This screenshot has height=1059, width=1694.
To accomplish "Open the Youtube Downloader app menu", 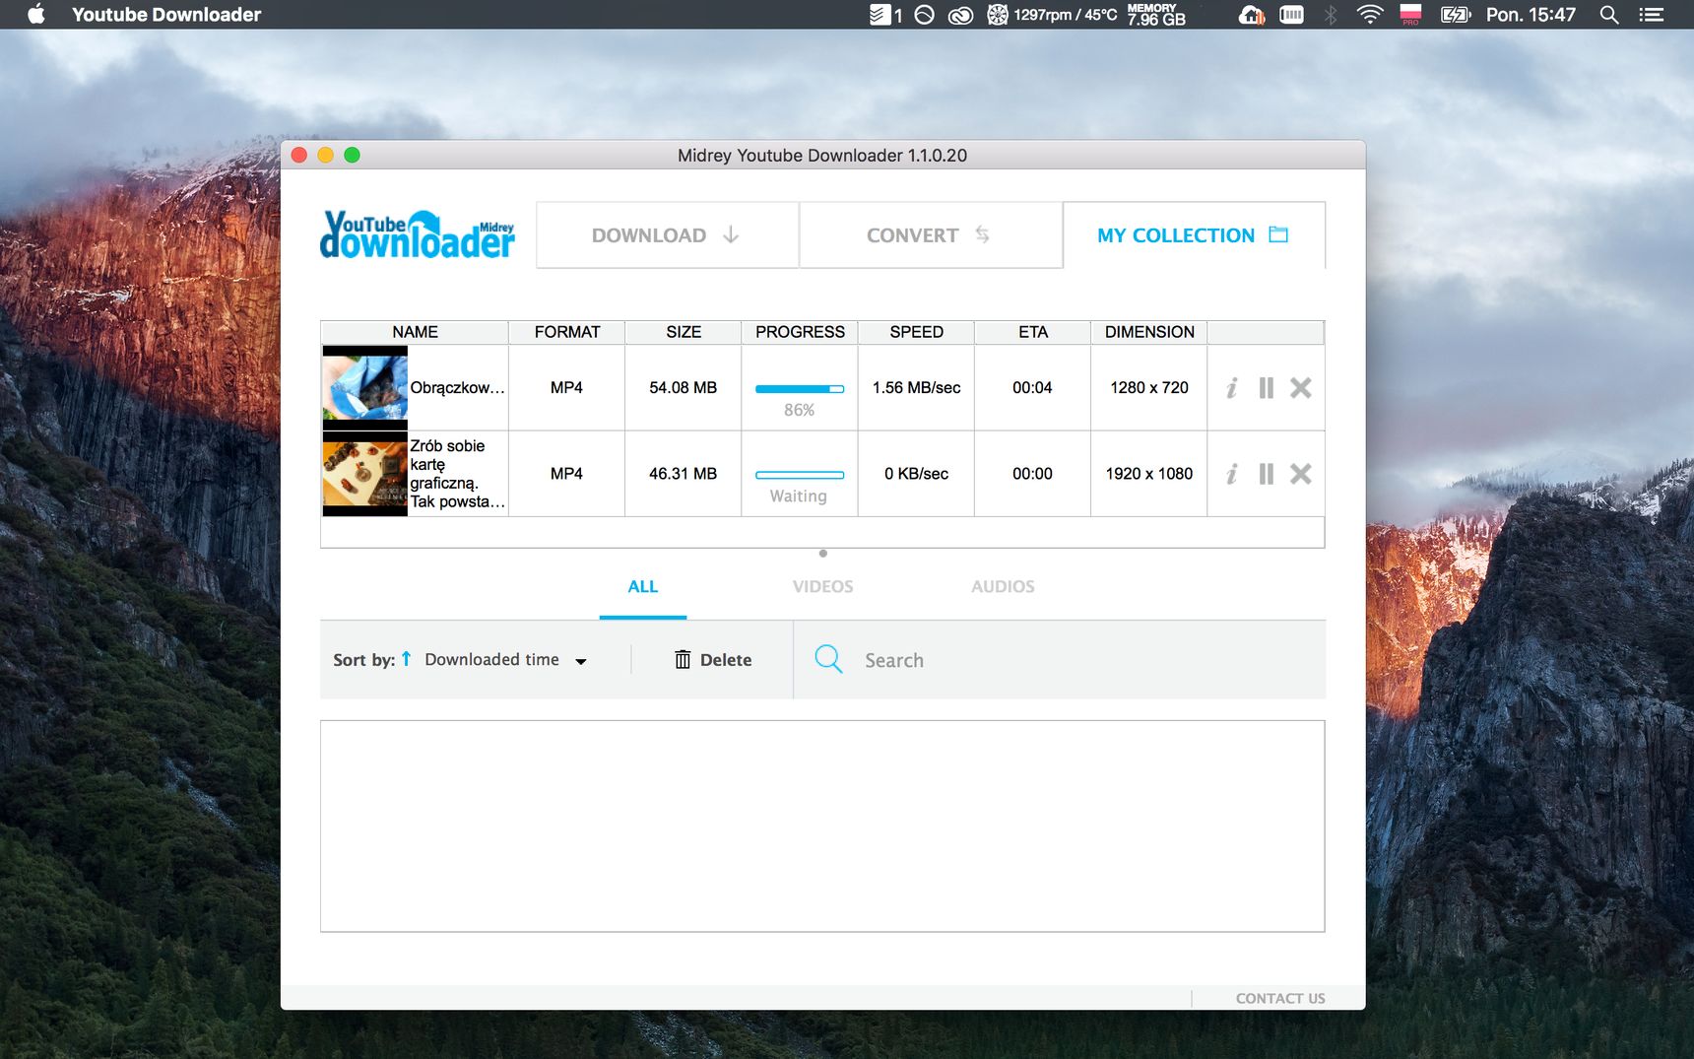I will tap(166, 15).
